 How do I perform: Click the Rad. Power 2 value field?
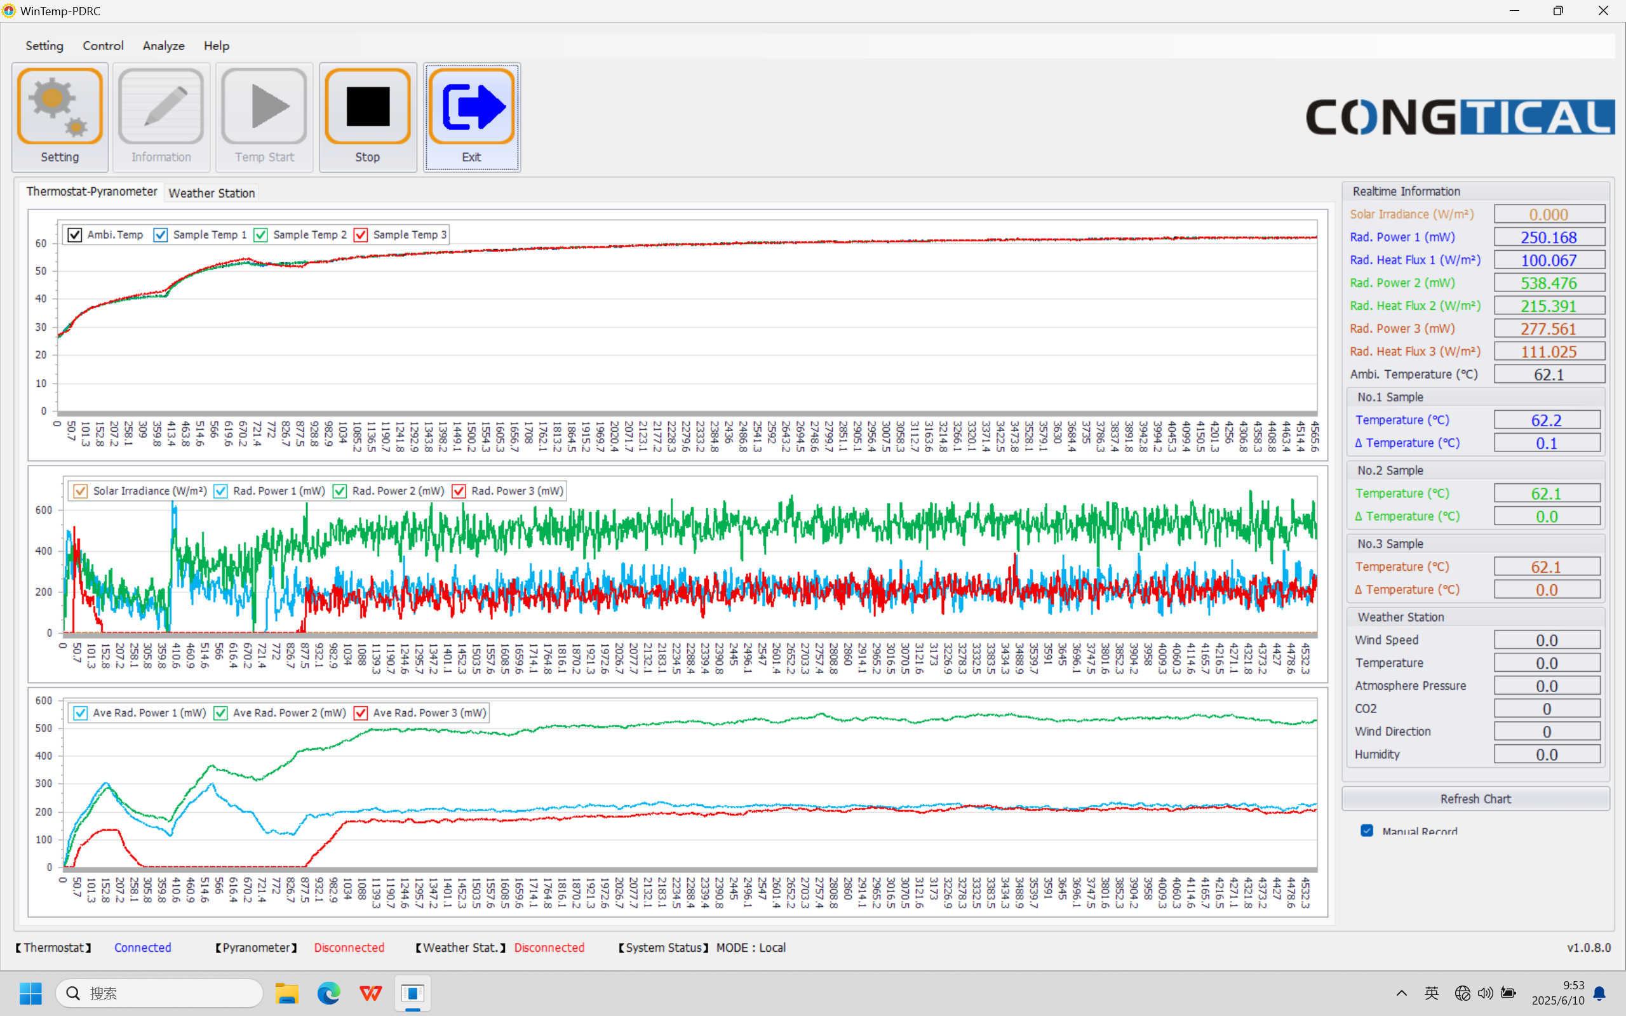click(x=1549, y=283)
